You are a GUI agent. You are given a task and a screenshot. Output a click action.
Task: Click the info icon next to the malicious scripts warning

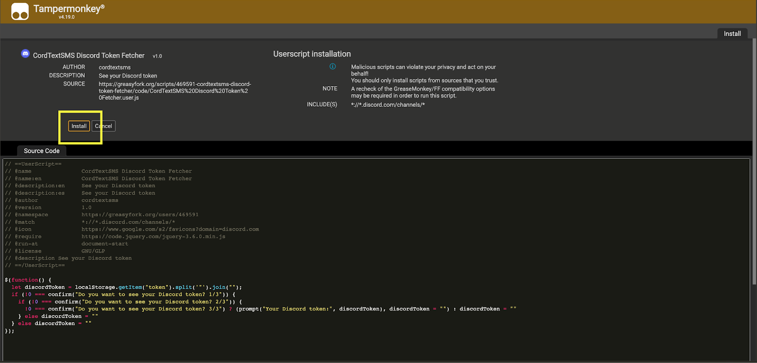(x=333, y=66)
